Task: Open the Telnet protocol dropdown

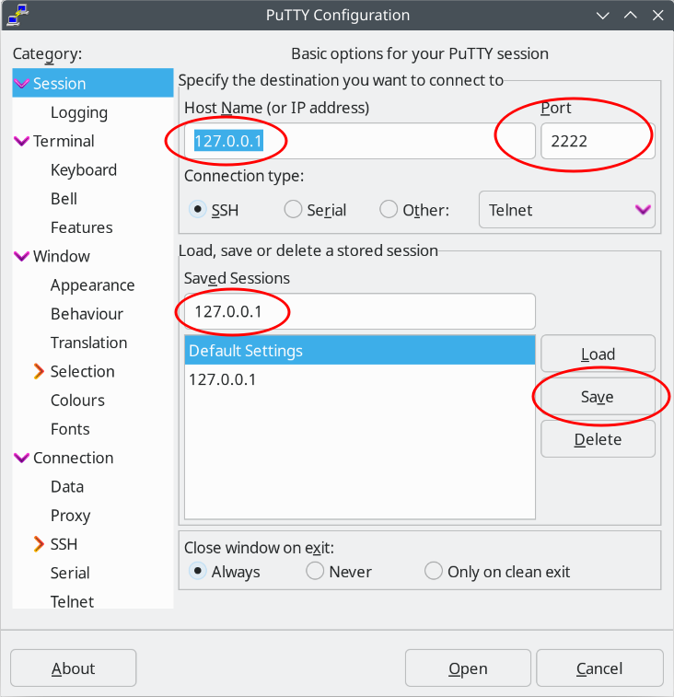Action: coord(566,209)
